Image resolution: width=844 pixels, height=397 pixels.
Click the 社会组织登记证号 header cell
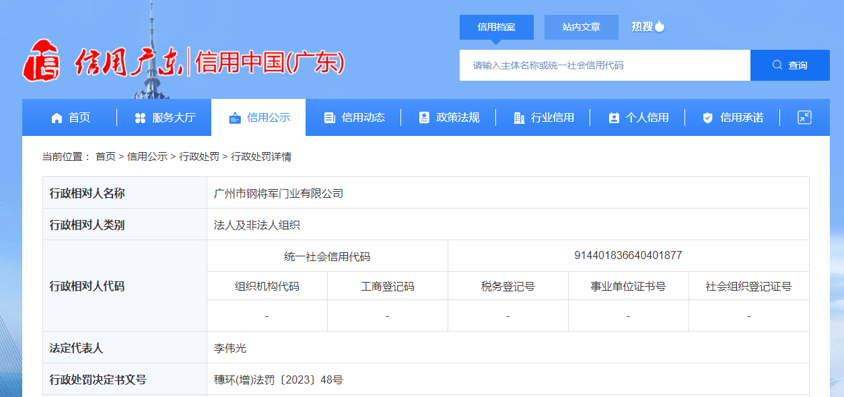[748, 286]
